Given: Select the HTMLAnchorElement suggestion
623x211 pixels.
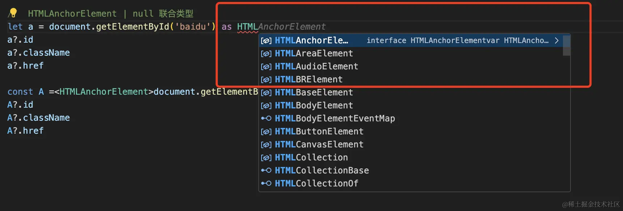Looking at the screenshot, I should point(311,40).
